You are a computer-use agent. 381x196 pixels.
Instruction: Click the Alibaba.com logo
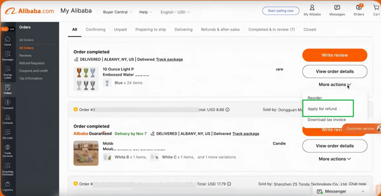(x=29, y=11)
